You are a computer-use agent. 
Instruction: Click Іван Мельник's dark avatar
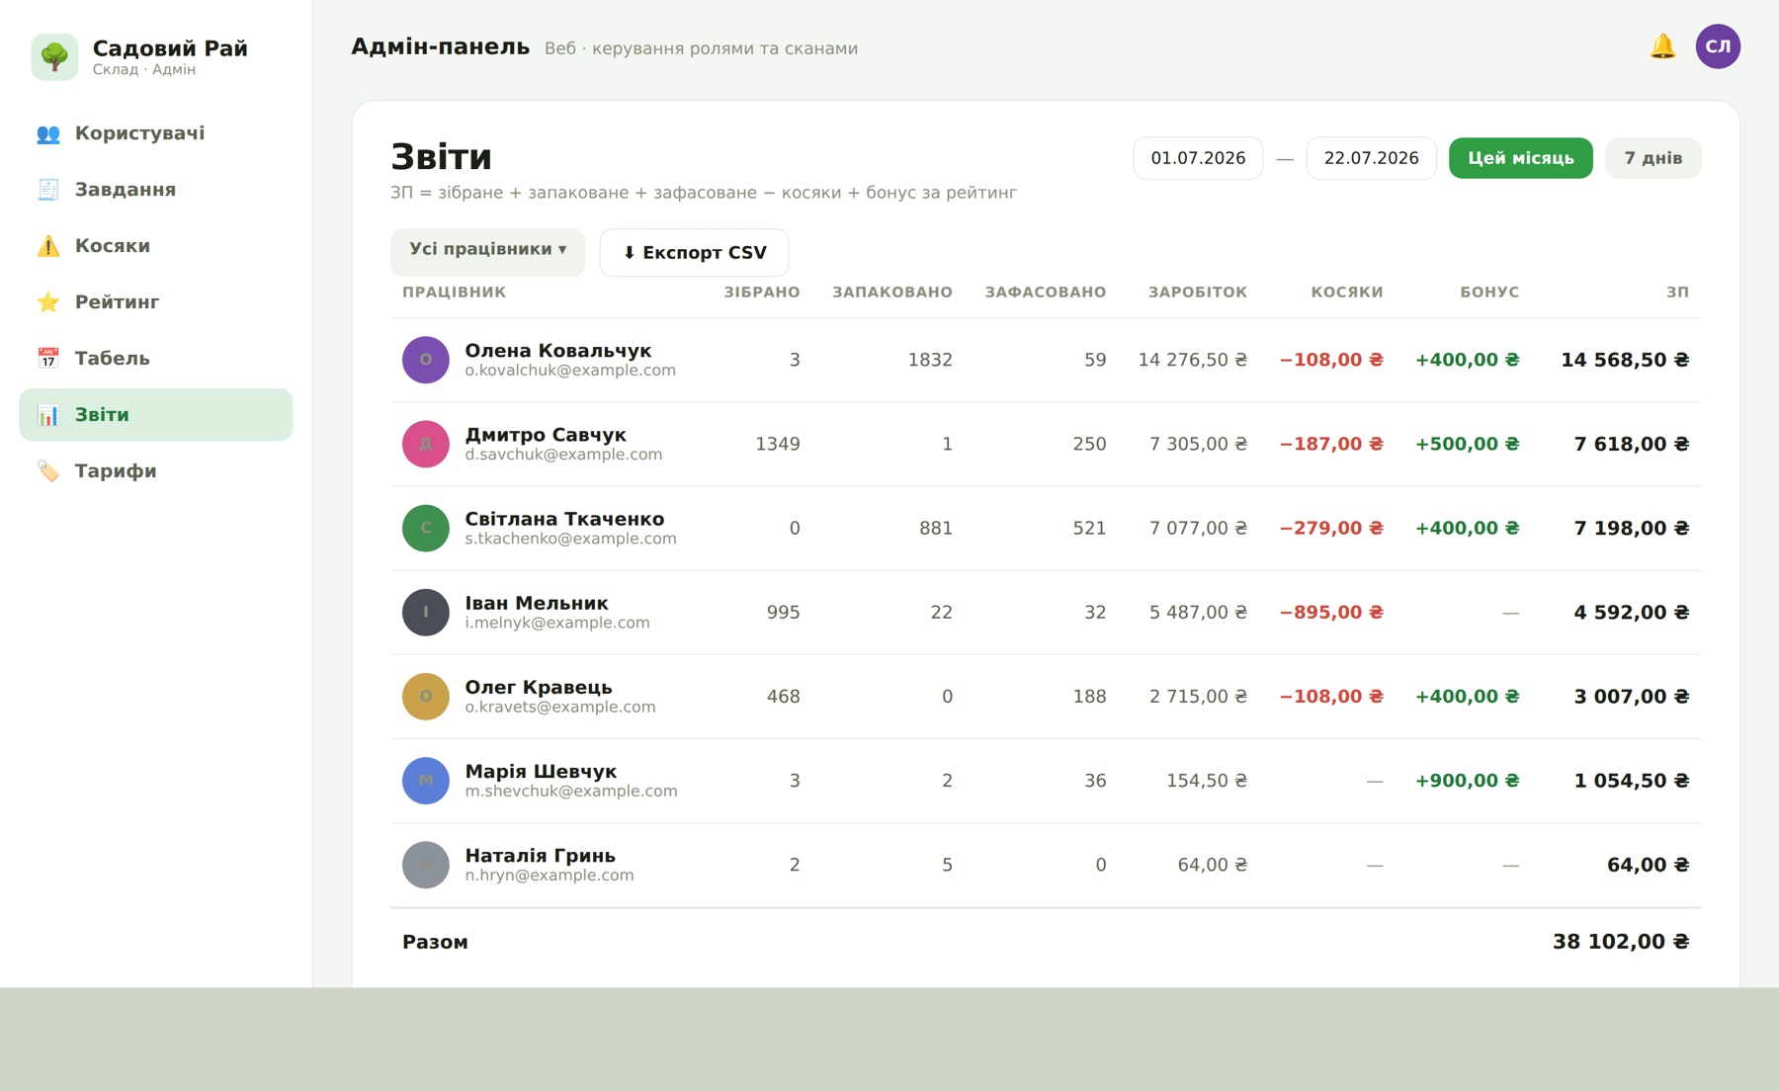(426, 612)
